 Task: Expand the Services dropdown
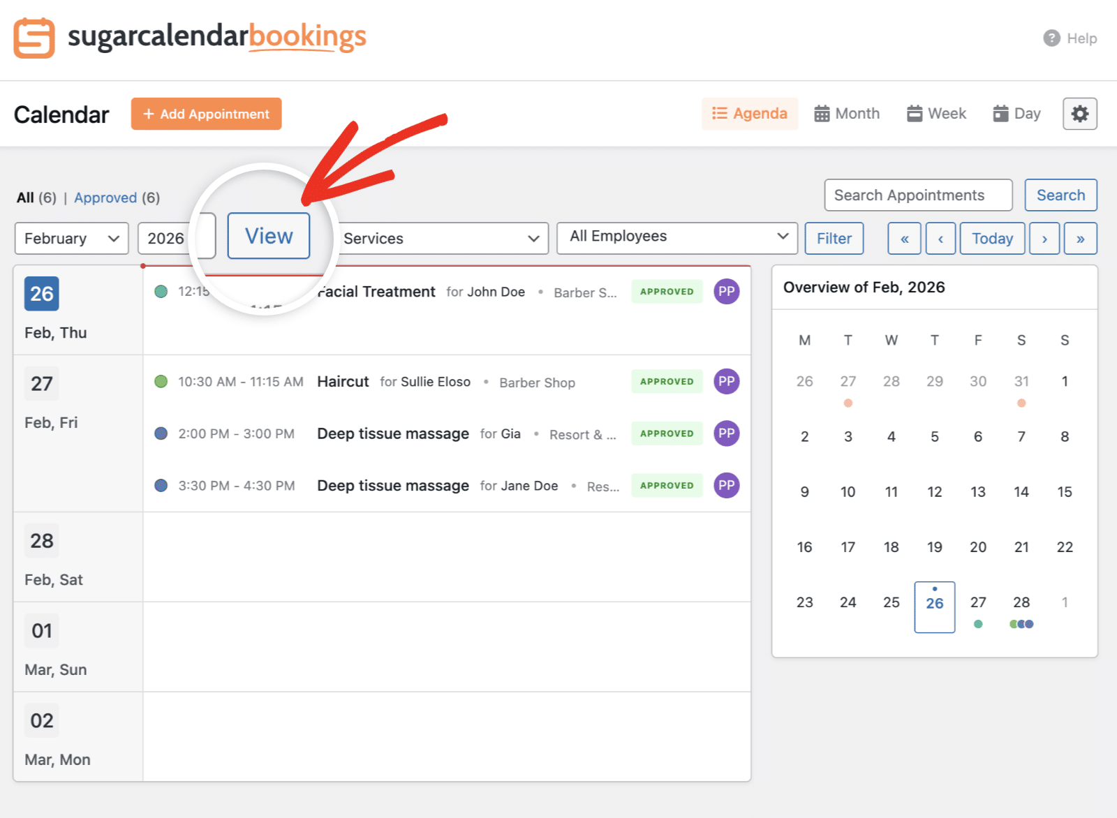click(x=440, y=238)
